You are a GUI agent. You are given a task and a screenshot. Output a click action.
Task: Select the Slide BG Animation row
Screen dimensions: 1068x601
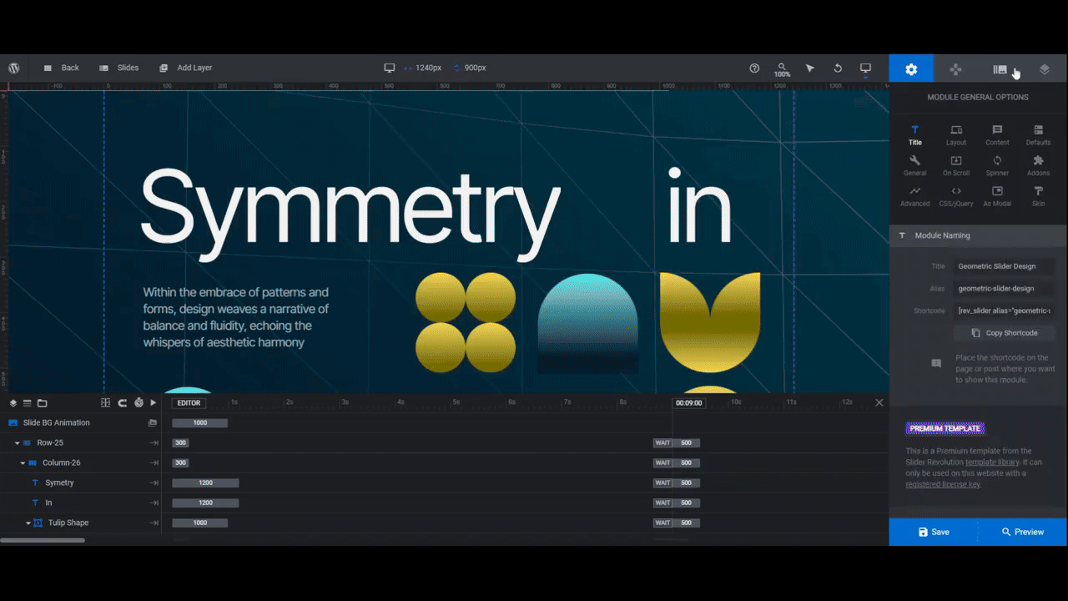(82, 422)
